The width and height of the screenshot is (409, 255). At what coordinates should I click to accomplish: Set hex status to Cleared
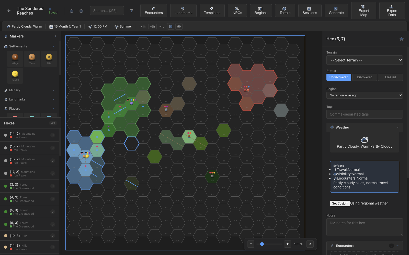[x=390, y=77]
